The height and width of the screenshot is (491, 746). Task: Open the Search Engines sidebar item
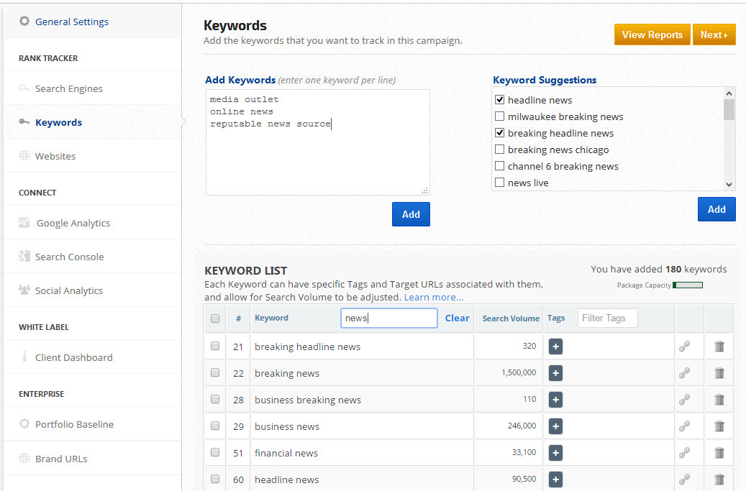point(68,88)
